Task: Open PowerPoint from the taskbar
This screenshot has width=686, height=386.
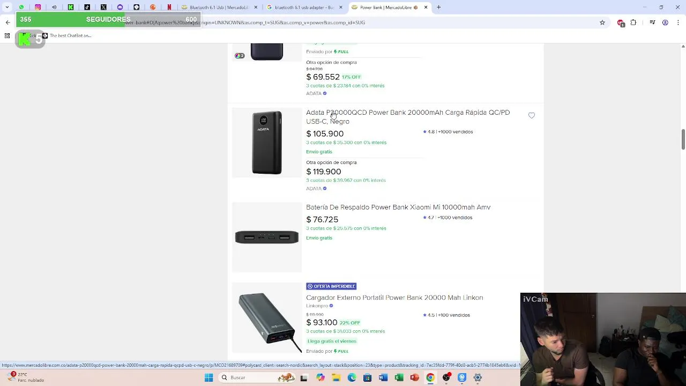Action: pyautogui.click(x=414, y=377)
